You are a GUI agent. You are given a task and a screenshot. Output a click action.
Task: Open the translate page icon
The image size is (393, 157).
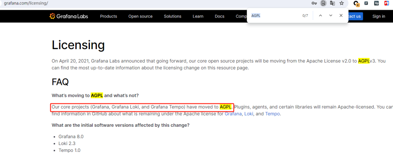click(332, 3)
